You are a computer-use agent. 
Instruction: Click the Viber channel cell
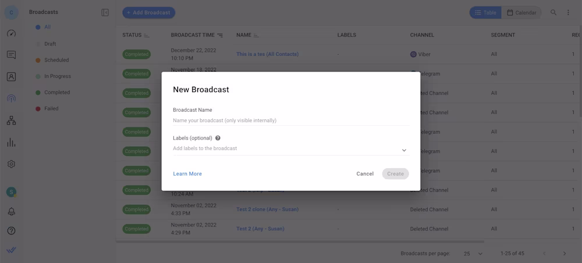point(420,54)
